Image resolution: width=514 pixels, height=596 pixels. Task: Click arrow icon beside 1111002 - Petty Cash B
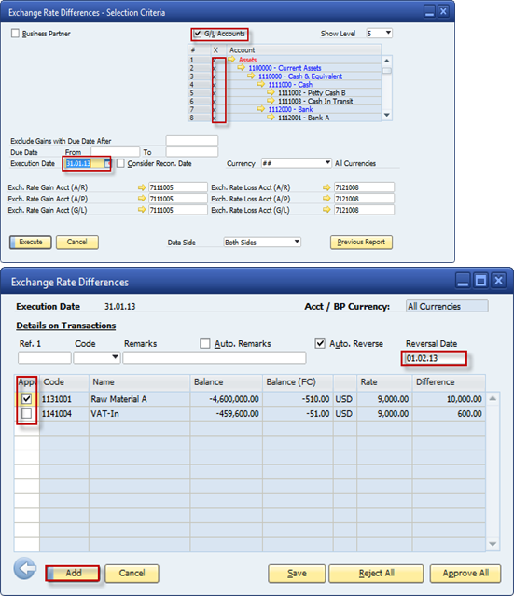pyautogui.click(x=271, y=92)
